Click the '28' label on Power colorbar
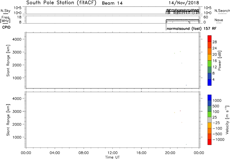The width and height of the screenshot is (230, 159). [214, 42]
